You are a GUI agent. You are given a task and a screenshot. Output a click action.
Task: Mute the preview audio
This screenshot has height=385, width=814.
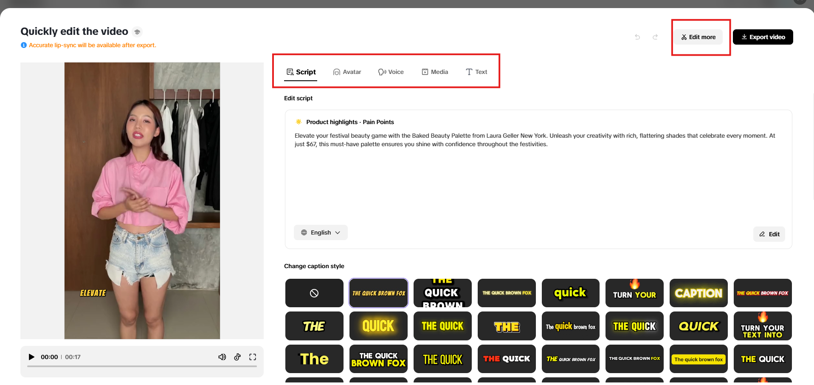222,357
